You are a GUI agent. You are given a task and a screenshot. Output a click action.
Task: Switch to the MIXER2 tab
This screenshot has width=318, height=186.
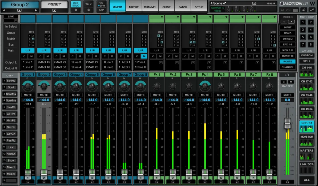[x=134, y=7]
